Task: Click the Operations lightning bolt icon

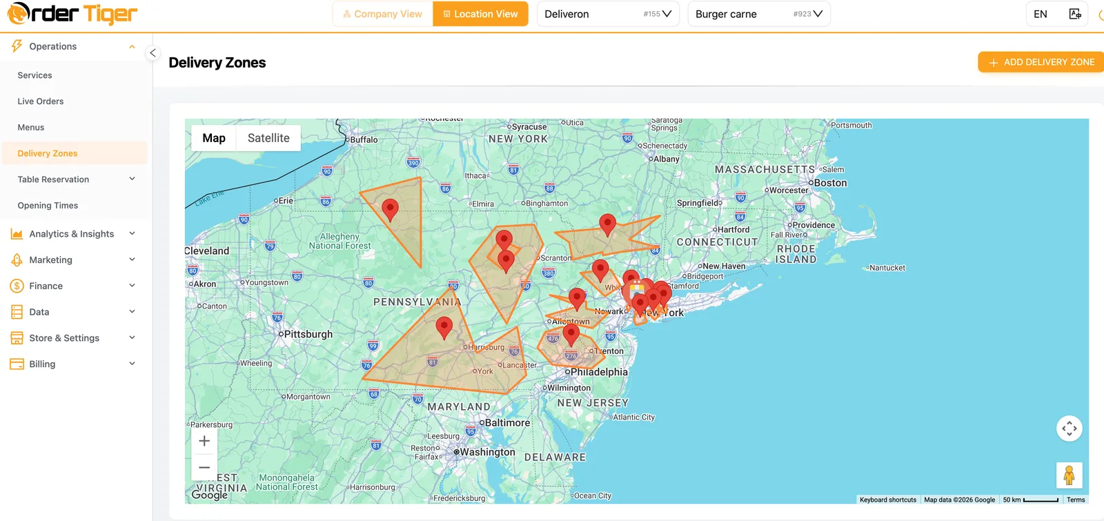Action: point(17,46)
